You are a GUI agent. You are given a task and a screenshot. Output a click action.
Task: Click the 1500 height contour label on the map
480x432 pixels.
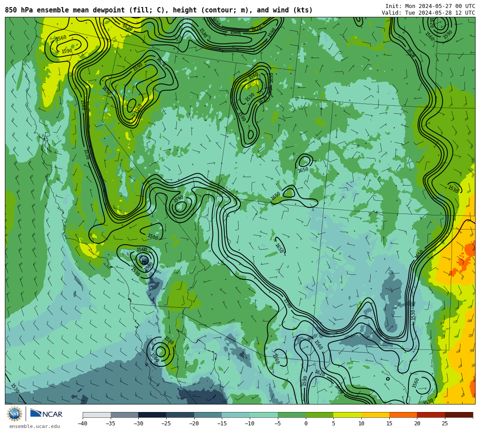coord(153,237)
